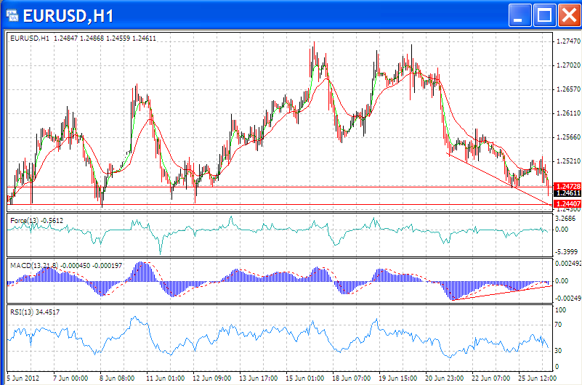
Task: Select the black 1.24611 current price tag
Action: [x=565, y=193]
